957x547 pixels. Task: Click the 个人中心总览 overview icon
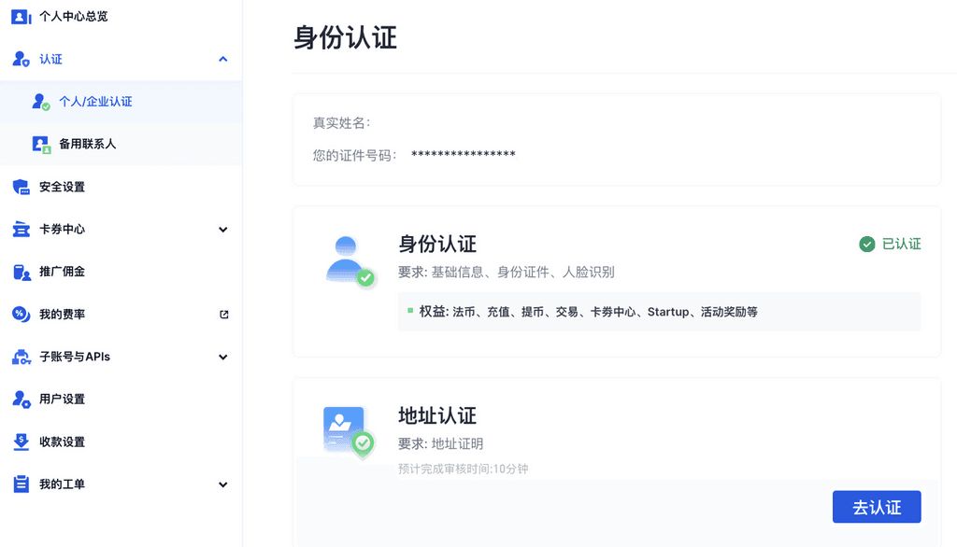point(21,16)
